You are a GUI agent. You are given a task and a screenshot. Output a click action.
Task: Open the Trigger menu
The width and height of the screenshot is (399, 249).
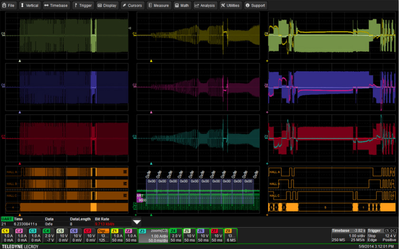(x=83, y=6)
